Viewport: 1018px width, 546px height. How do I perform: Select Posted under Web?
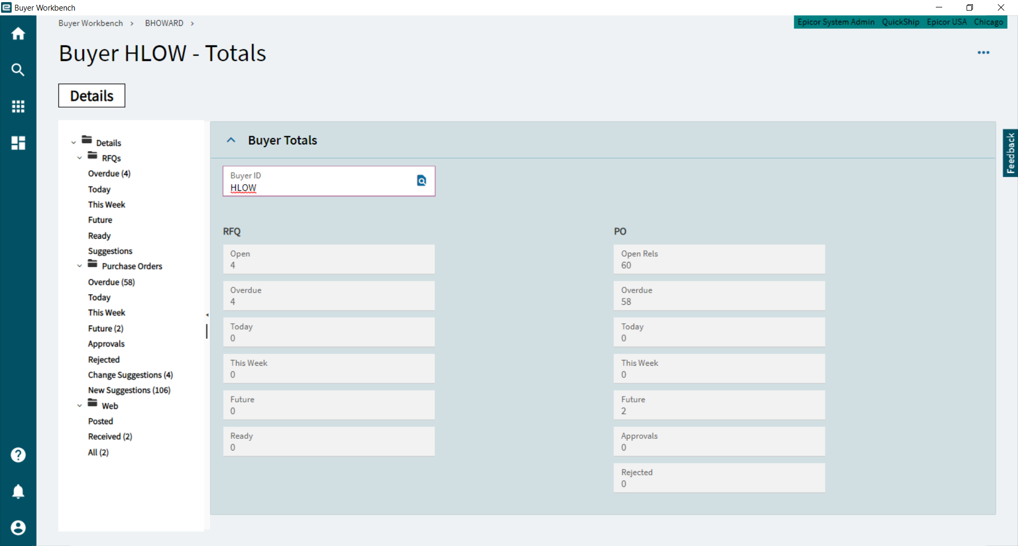pos(100,421)
